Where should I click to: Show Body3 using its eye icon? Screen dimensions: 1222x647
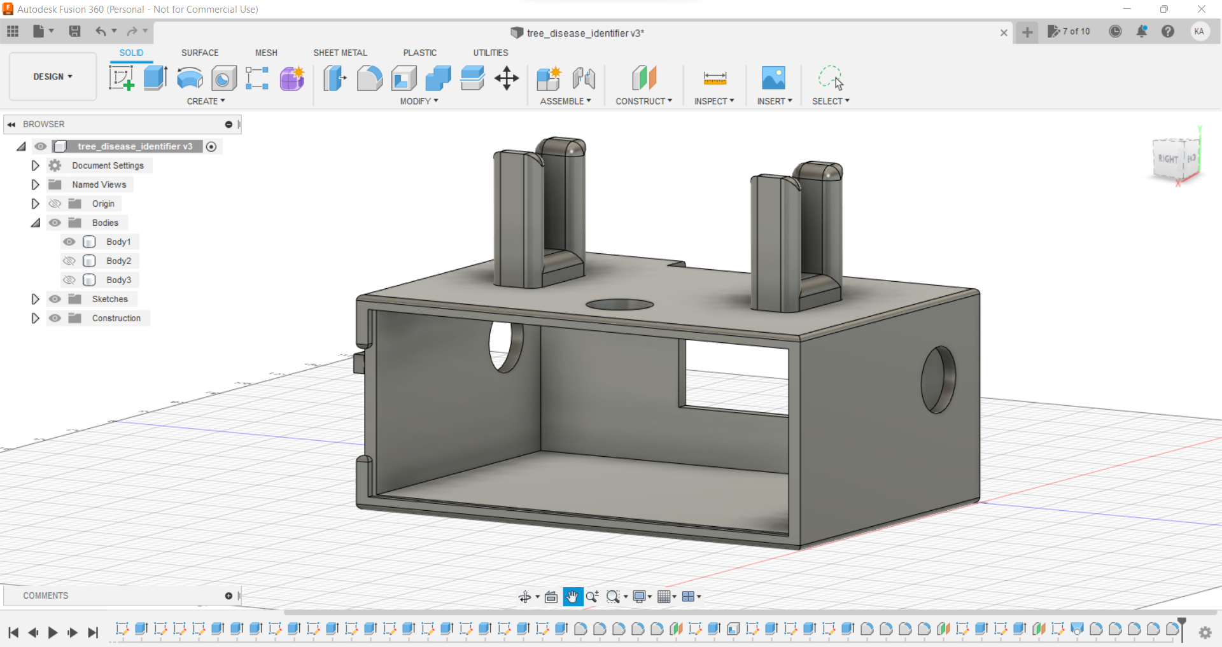coord(69,280)
